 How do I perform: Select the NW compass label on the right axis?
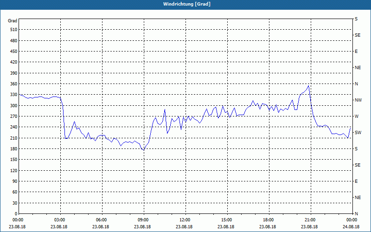[358, 100]
